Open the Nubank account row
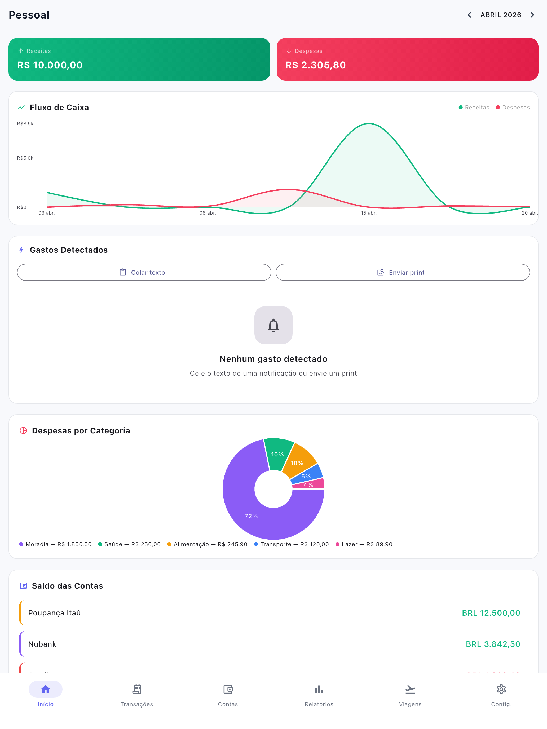 (x=273, y=644)
